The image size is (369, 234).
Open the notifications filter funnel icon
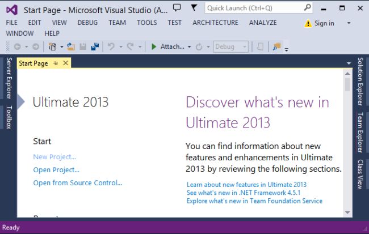click(194, 8)
